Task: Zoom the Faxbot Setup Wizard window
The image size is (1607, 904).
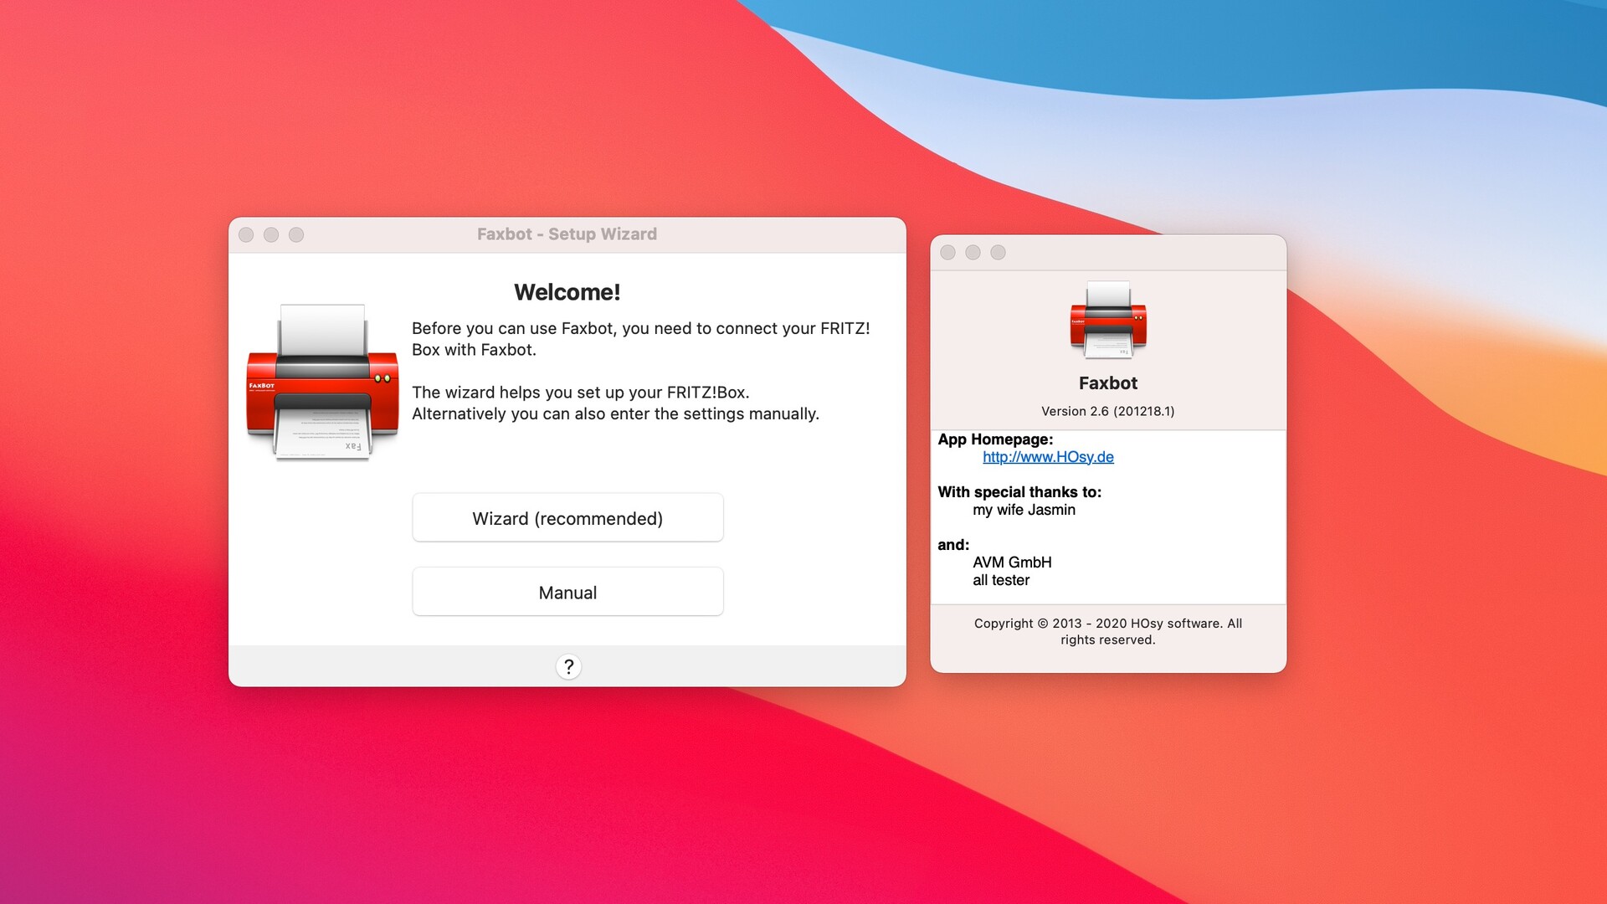Action: pyautogui.click(x=296, y=235)
